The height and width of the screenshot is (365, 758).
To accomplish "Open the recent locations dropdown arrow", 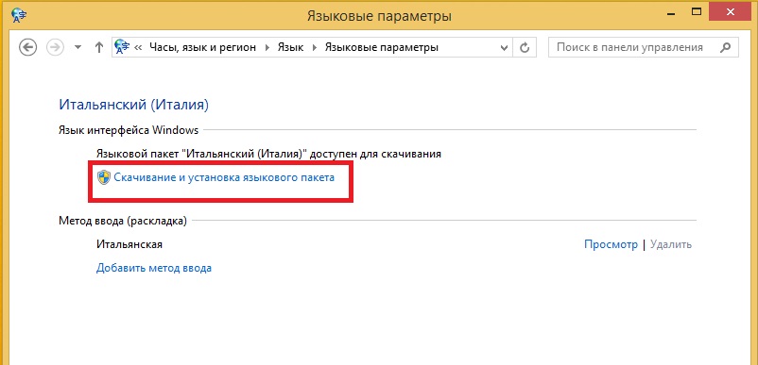I will coord(78,48).
